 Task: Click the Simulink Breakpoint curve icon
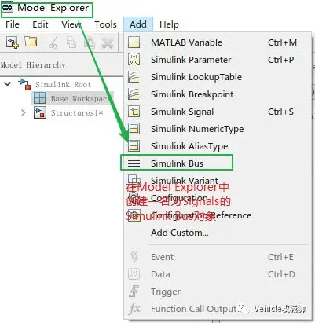pyautogui.click(x=134, y=94)
